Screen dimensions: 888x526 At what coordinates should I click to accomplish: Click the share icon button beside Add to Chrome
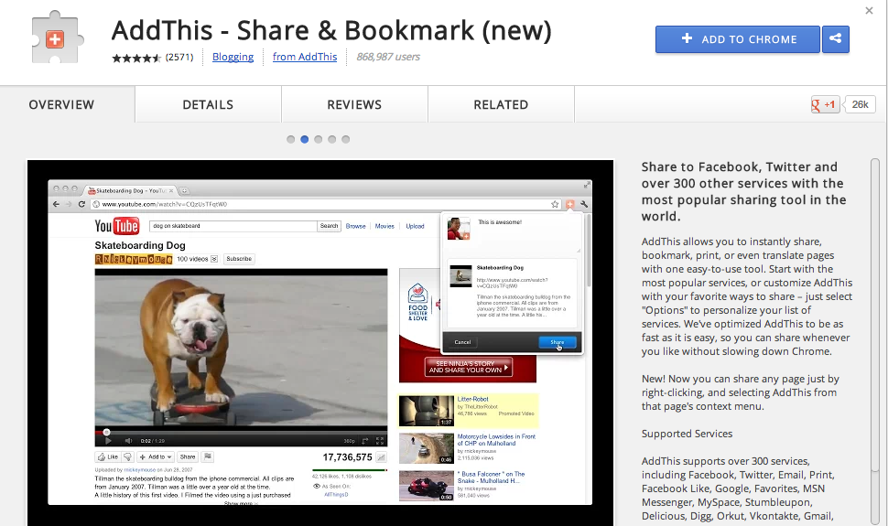coord(835,39)
